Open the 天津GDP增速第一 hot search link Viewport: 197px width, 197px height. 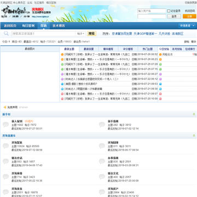click(145, 34)
